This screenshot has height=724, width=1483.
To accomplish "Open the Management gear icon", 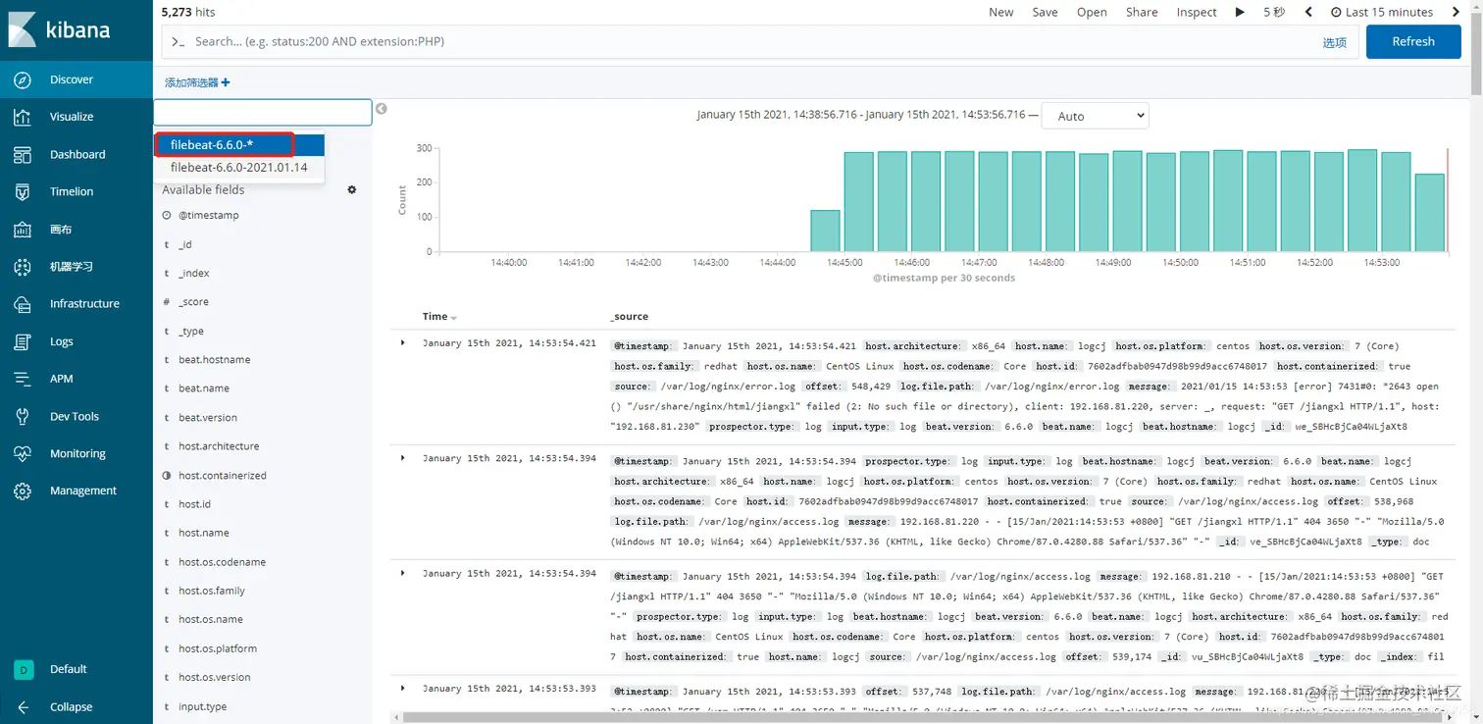I will (x=23, y=491).
